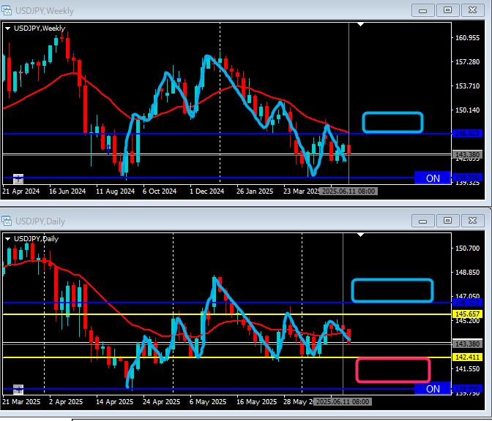Click the 26 Jan 2025 date on Weekly time axis
Viewport: 492px width, 421px height.
click(x=255, y=191)
